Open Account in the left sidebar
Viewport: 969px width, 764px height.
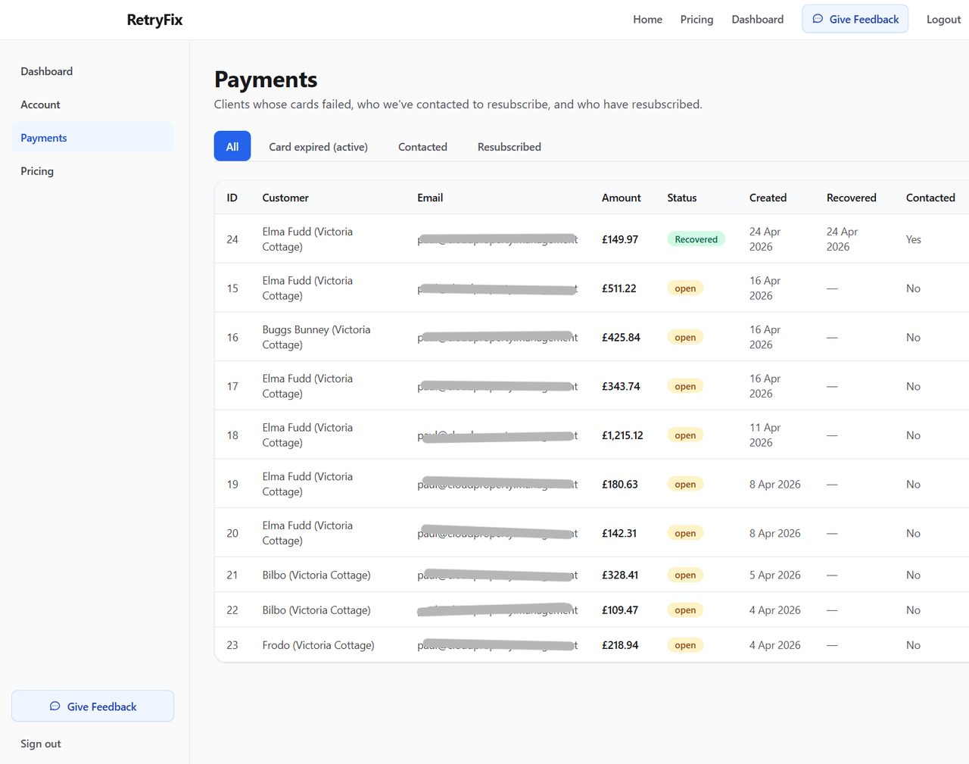92,104
